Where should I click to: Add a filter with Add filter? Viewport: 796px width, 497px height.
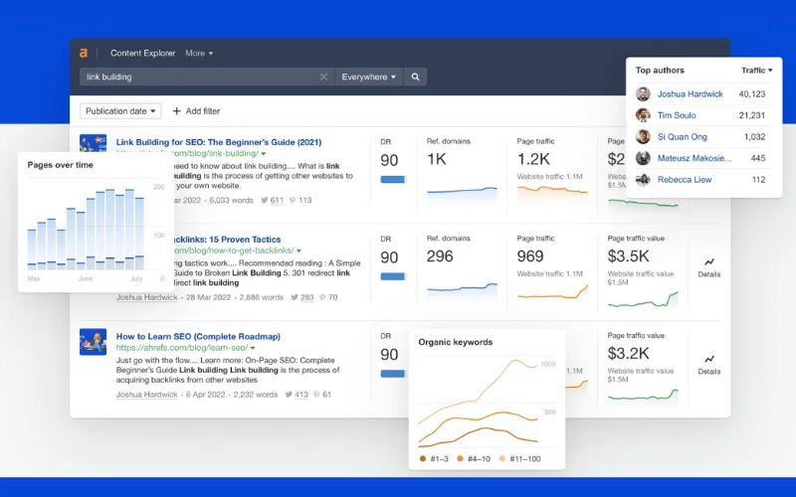(196, 111)
